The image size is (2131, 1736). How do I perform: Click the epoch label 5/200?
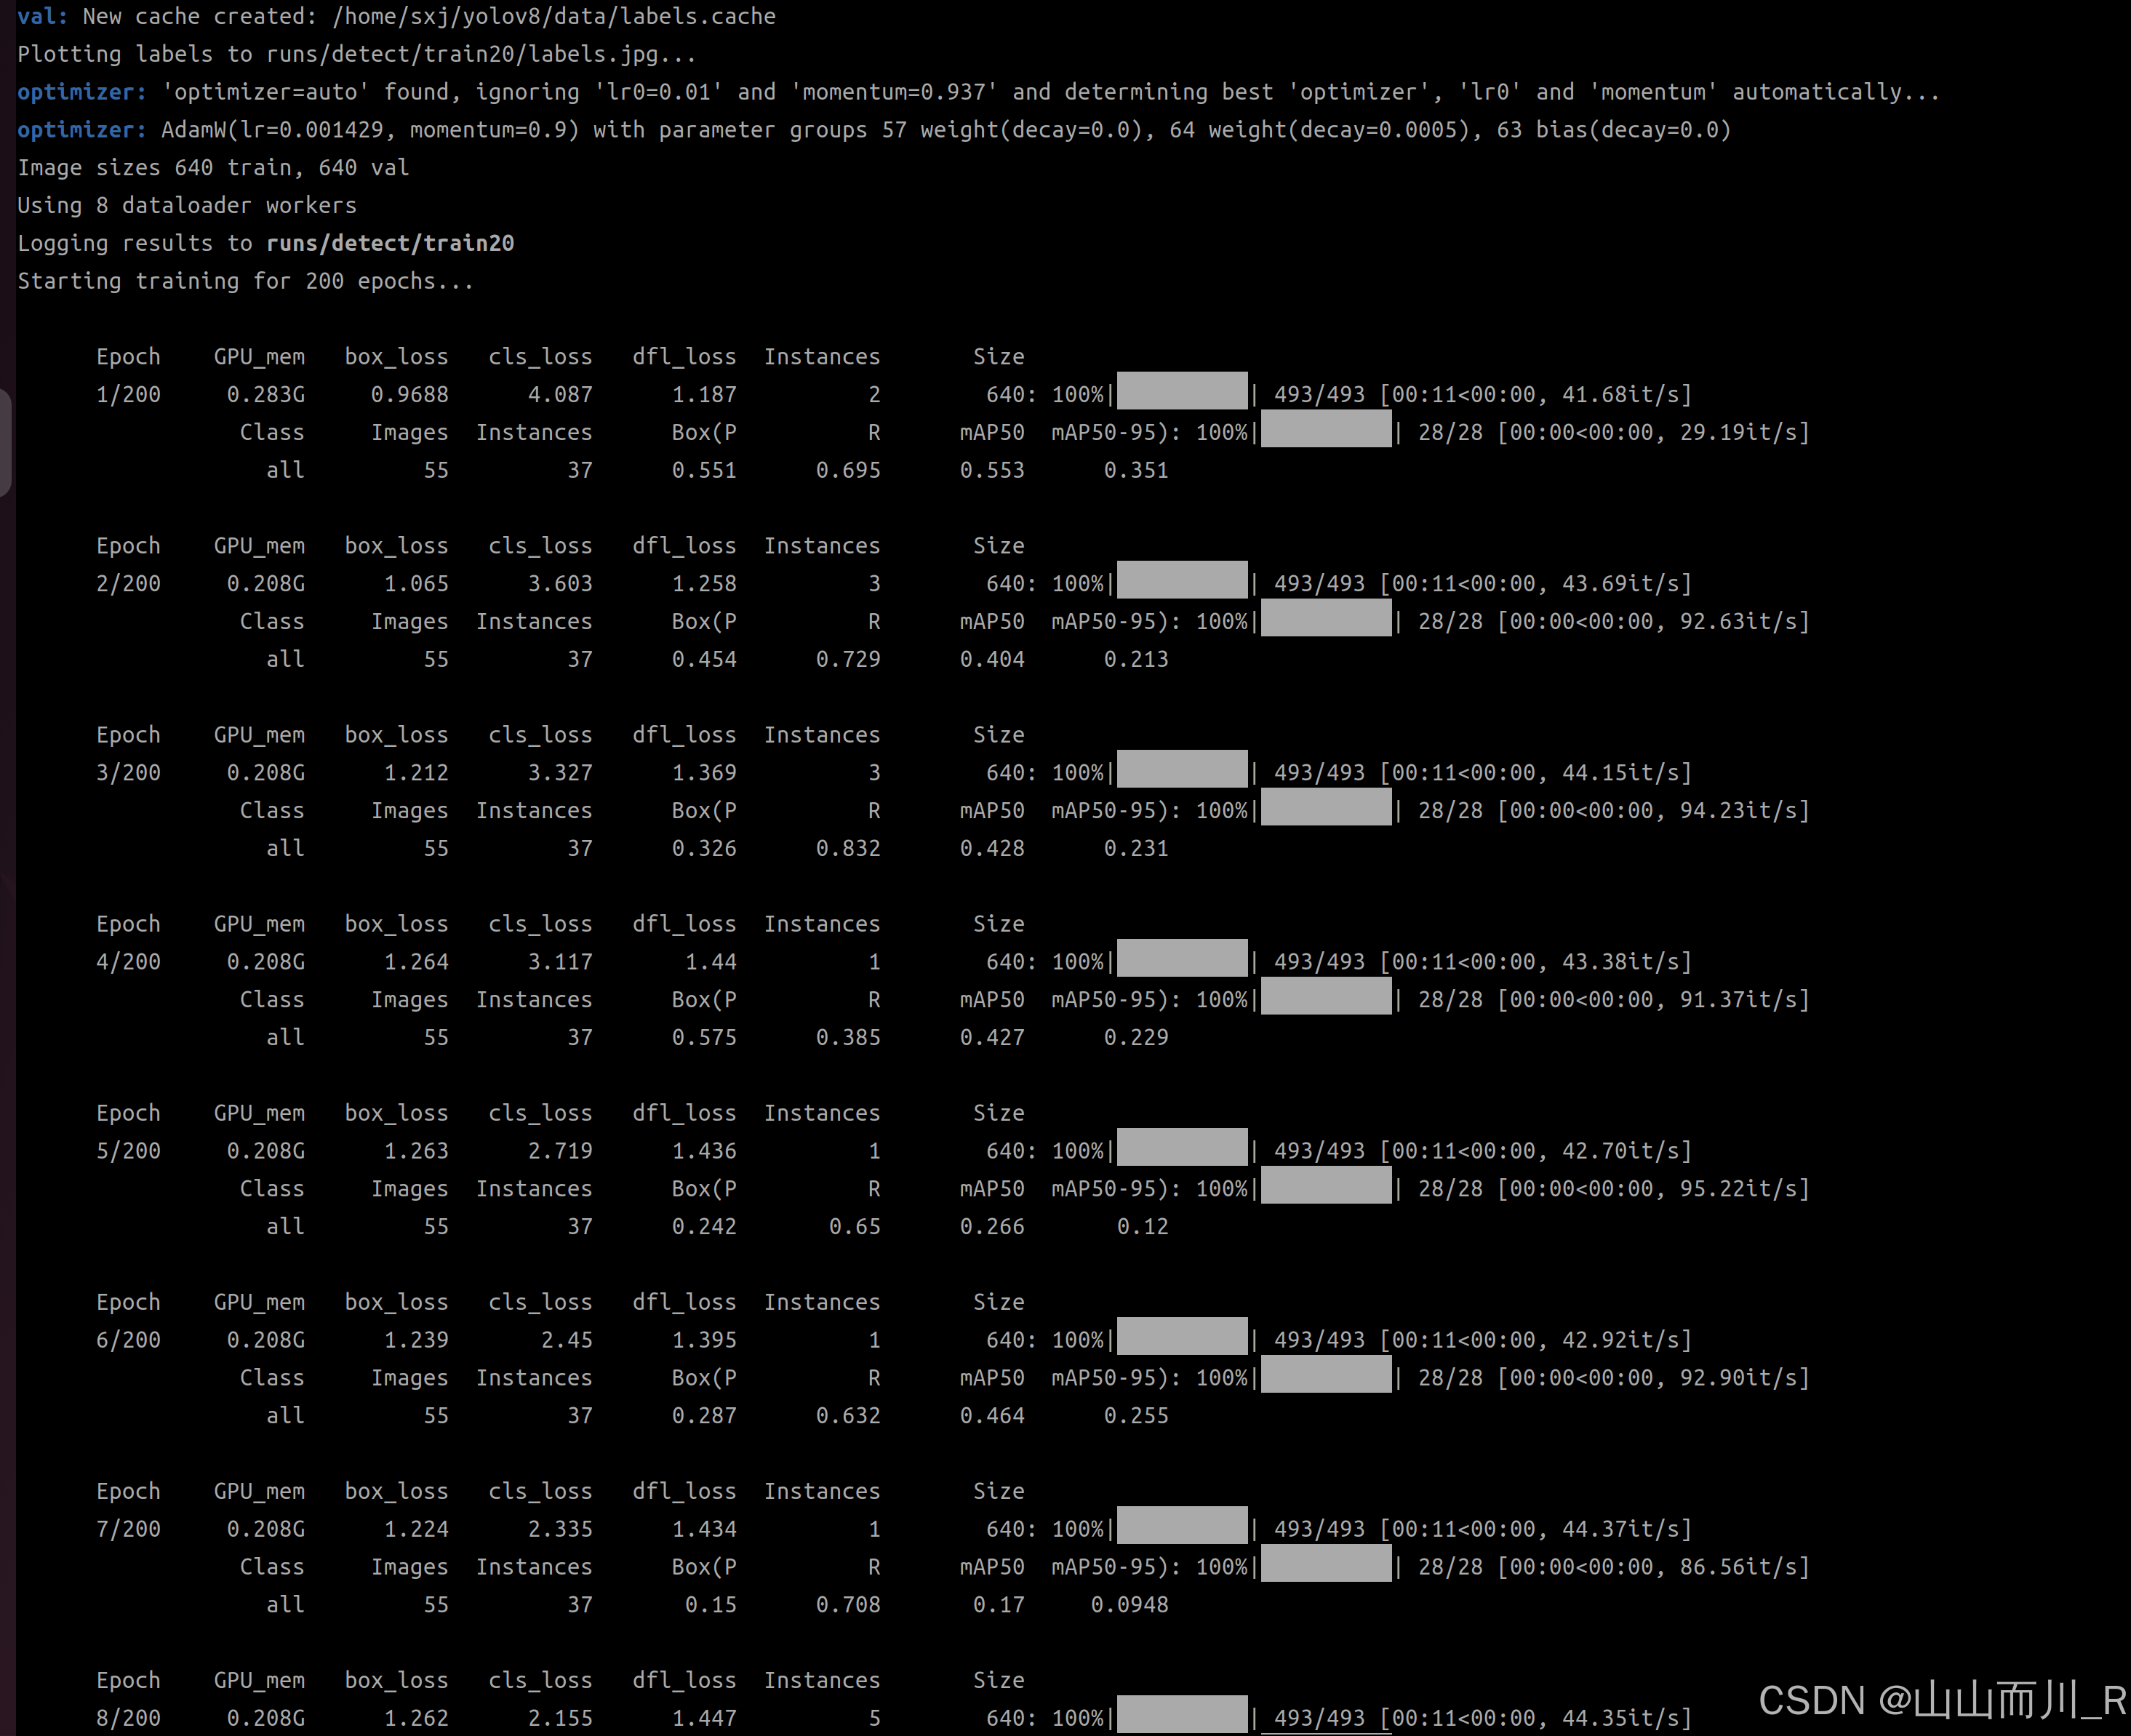[x=128, y=1151]
